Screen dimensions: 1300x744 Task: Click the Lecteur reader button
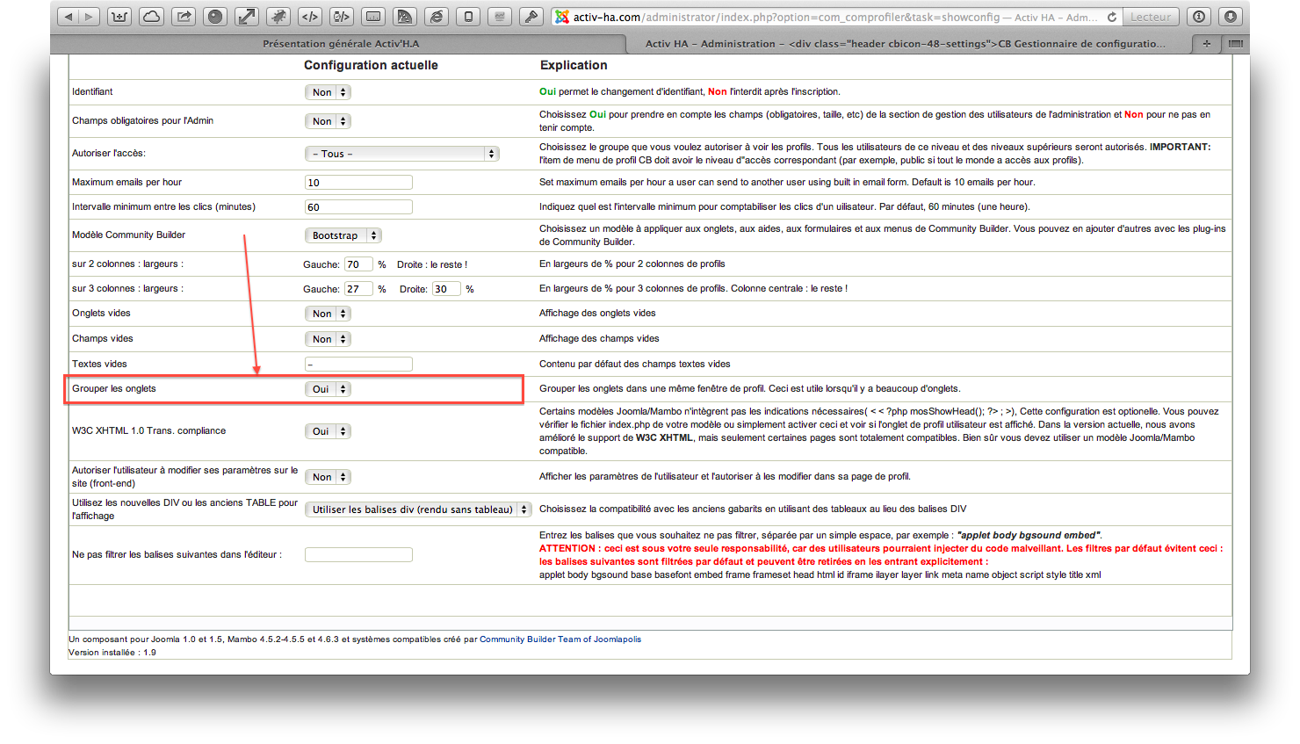(1151, 17)
